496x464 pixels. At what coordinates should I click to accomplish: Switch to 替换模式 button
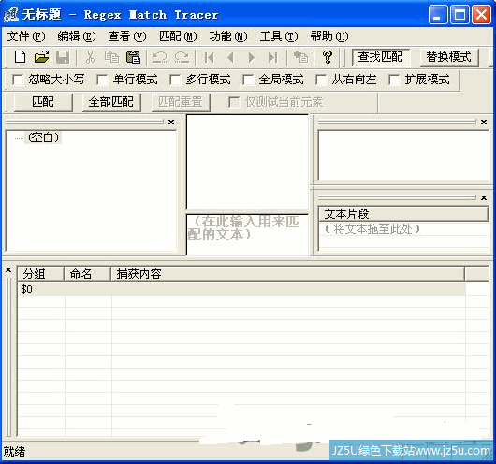[449, 57]
